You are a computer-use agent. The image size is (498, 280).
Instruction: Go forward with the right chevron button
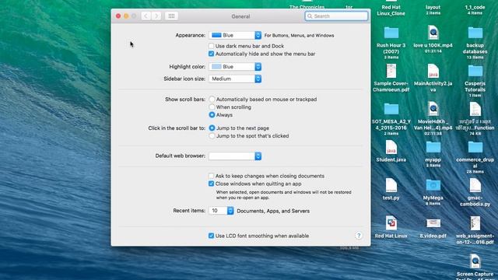(156, 16)
